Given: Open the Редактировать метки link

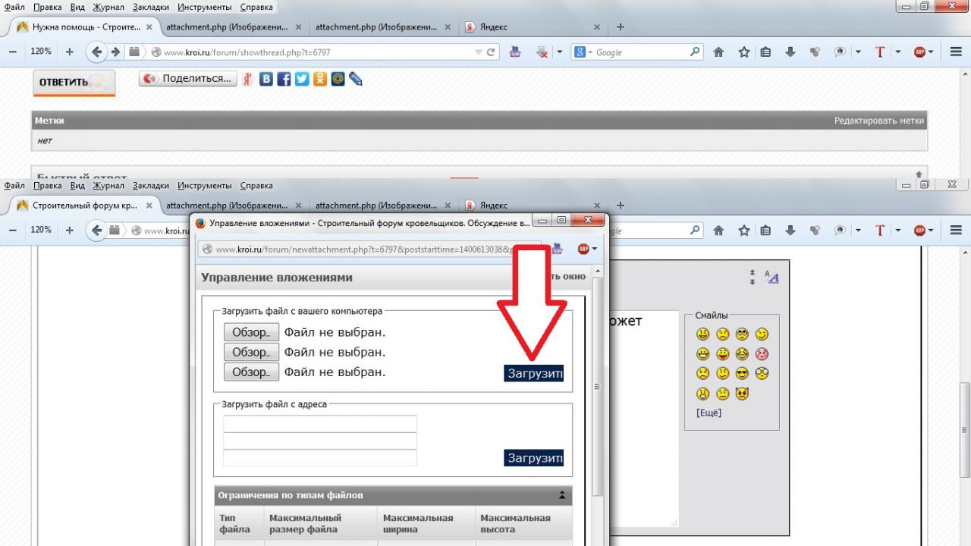Looking at the screenshot, I should point(878,121).
